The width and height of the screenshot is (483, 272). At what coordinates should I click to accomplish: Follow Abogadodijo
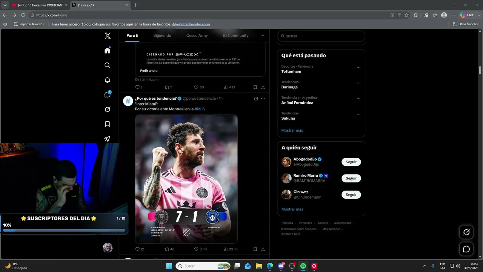tap(351, 162)
